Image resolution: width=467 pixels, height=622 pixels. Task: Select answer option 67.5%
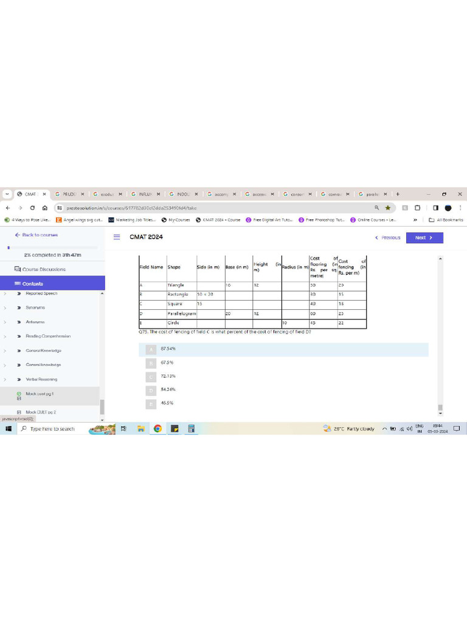tap(283, 363)
